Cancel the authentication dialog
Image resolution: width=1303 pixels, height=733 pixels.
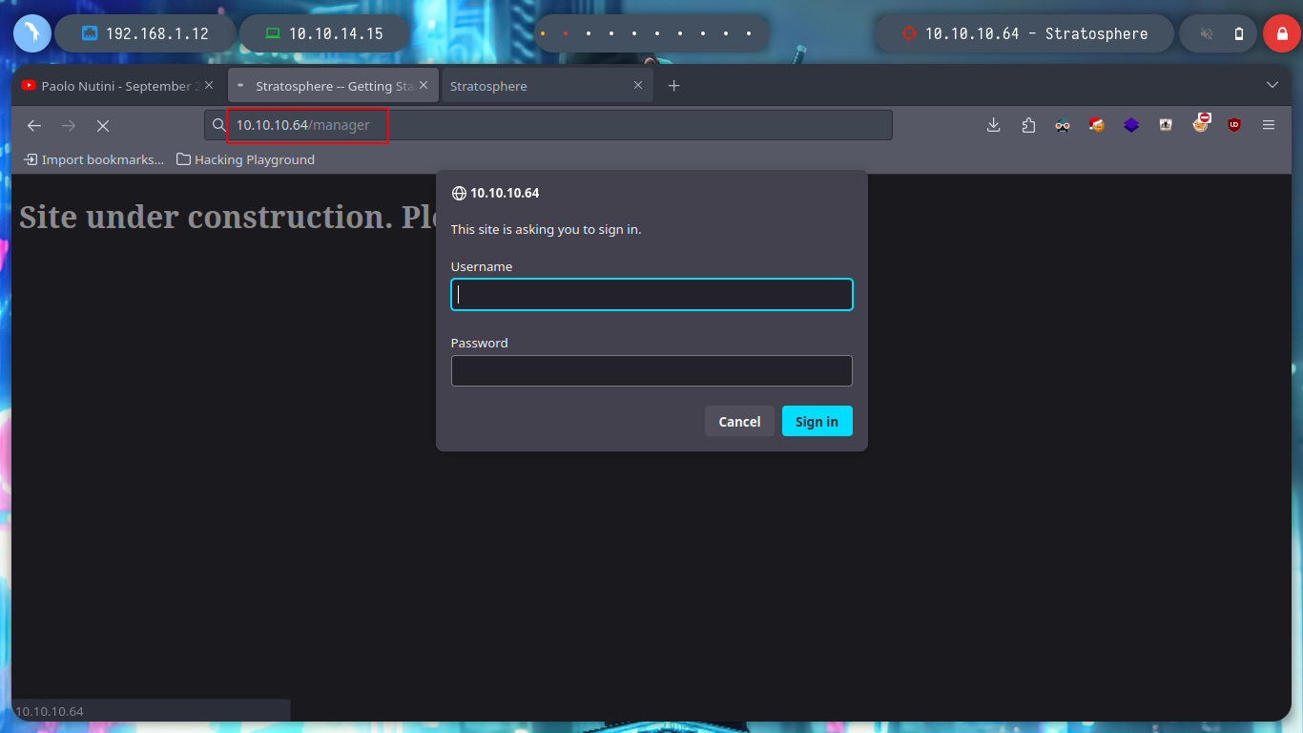(x=739, y=421)
